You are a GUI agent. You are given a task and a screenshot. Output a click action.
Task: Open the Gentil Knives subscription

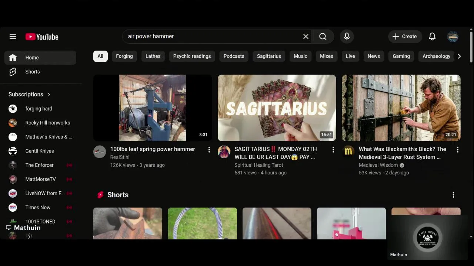tap(40, 151)
